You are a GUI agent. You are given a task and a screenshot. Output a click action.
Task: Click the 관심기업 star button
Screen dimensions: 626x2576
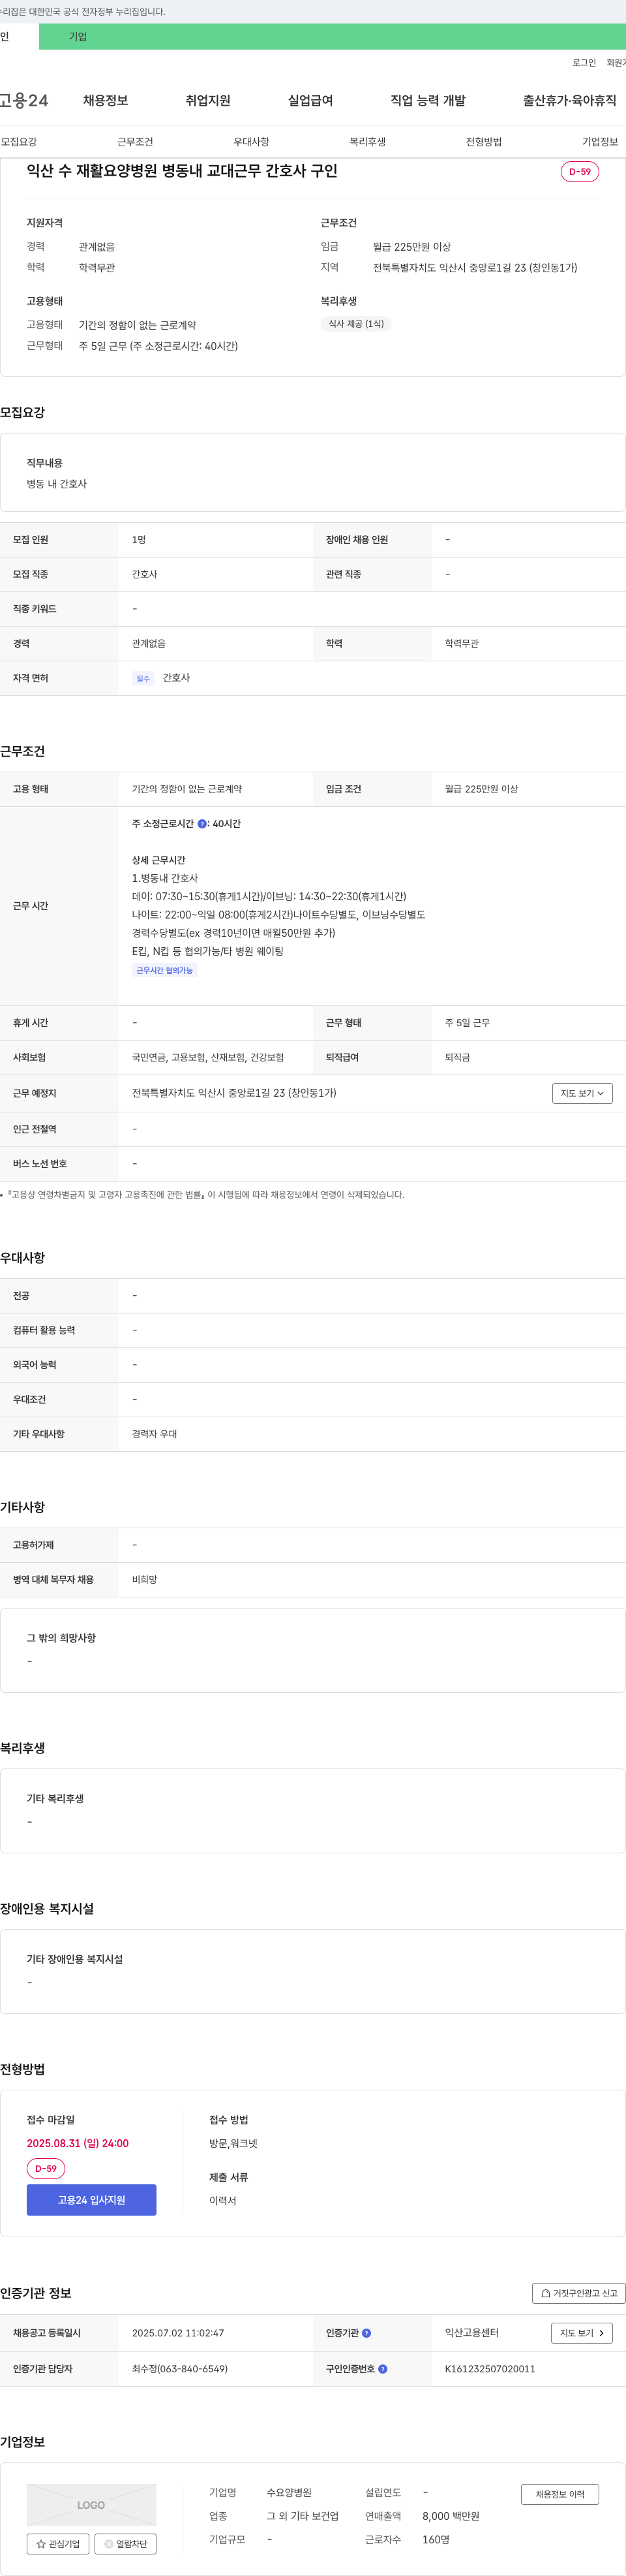tap(58, 2544)
